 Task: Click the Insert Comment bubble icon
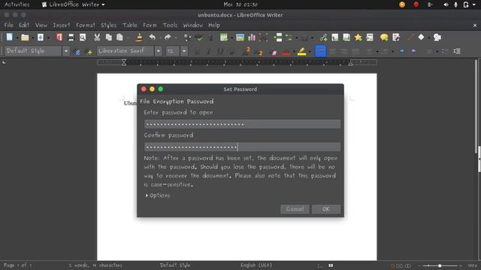[384, 37]
